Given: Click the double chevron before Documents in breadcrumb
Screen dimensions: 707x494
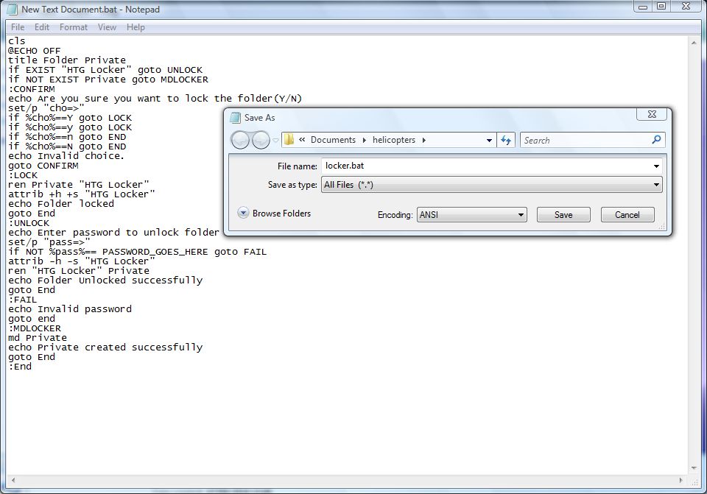Looking at the screenshot, I should pos(301,140).
